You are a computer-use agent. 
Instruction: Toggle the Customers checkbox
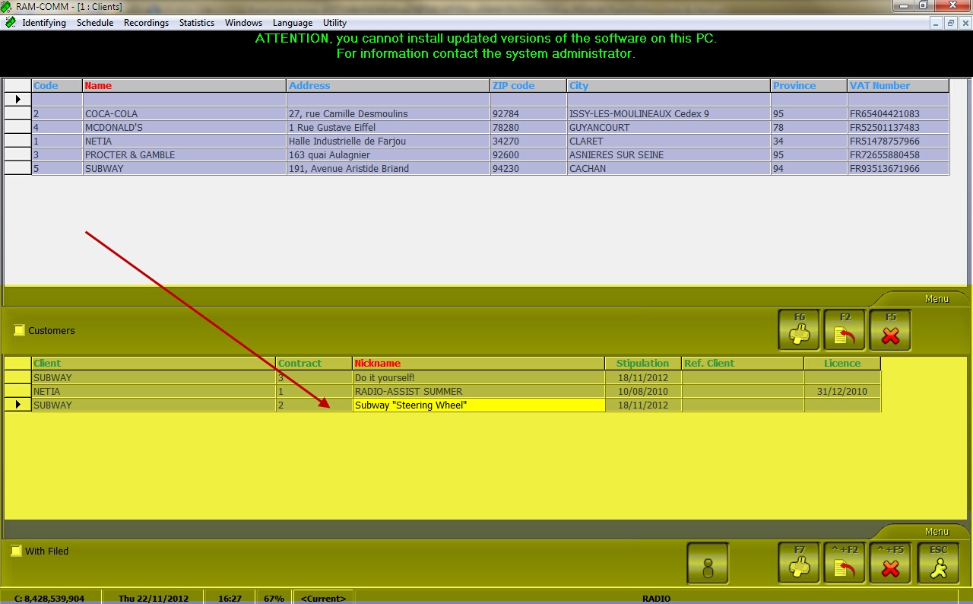click(19, 330)
